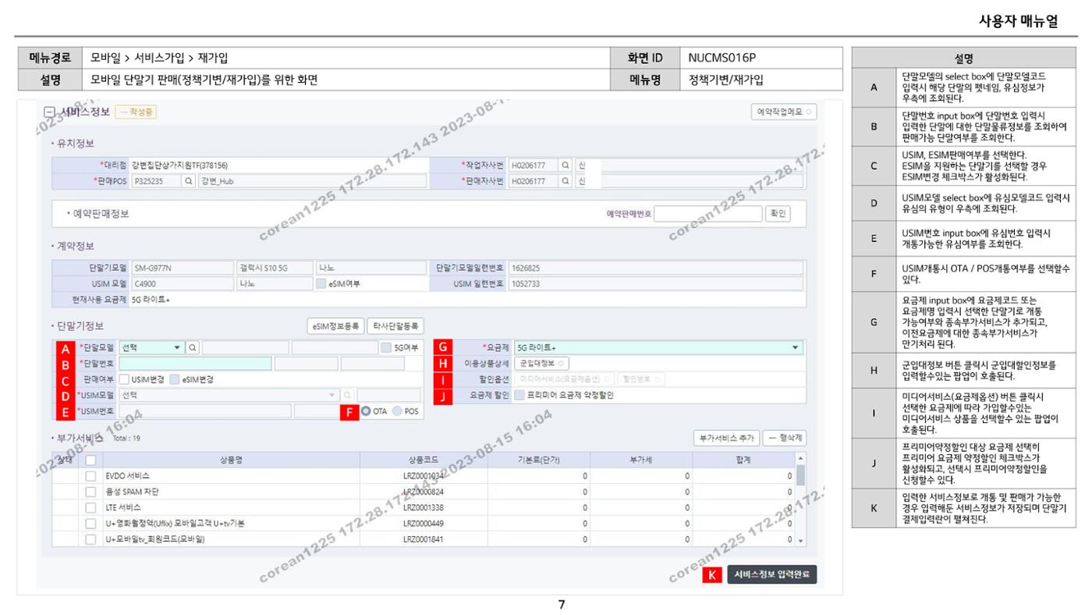Click the eSIM정보등록 button
The image size is (1092, 615).
(335, 326)
